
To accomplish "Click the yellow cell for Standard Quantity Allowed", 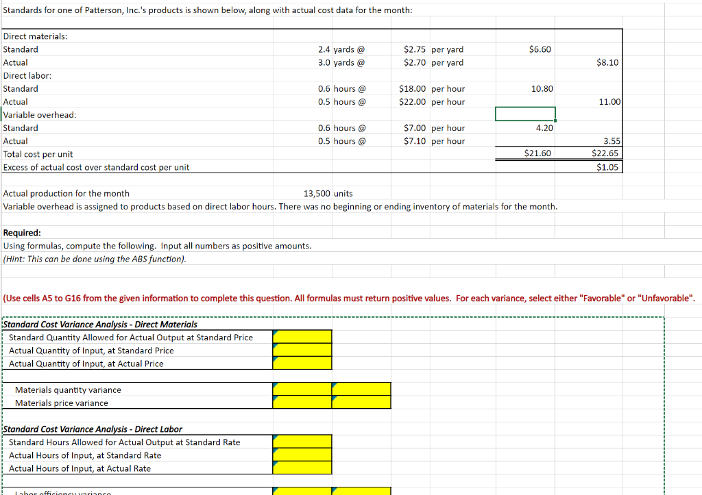I will [x=302, y=337].
